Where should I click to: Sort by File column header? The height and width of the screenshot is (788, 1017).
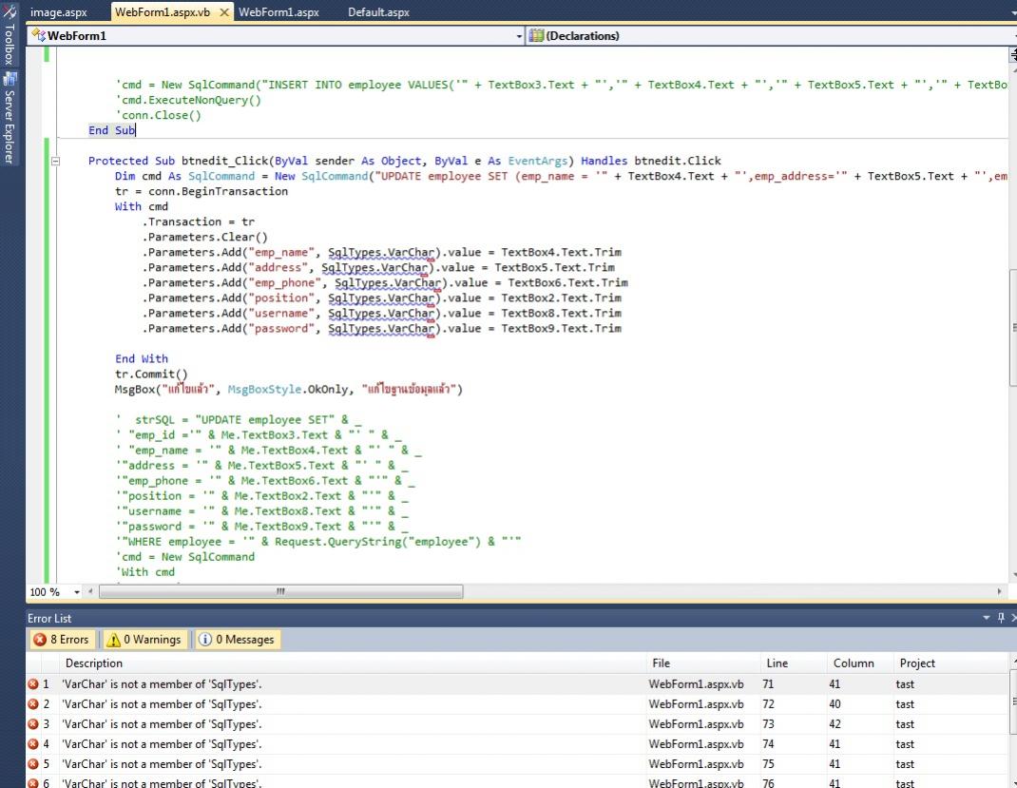click(x=703, y=663)
